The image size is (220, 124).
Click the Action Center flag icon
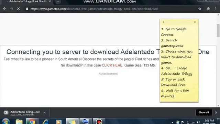coord(183,122)
